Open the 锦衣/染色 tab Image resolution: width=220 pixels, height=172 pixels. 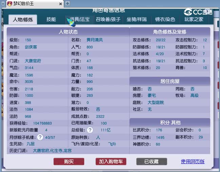click(165, 19)
